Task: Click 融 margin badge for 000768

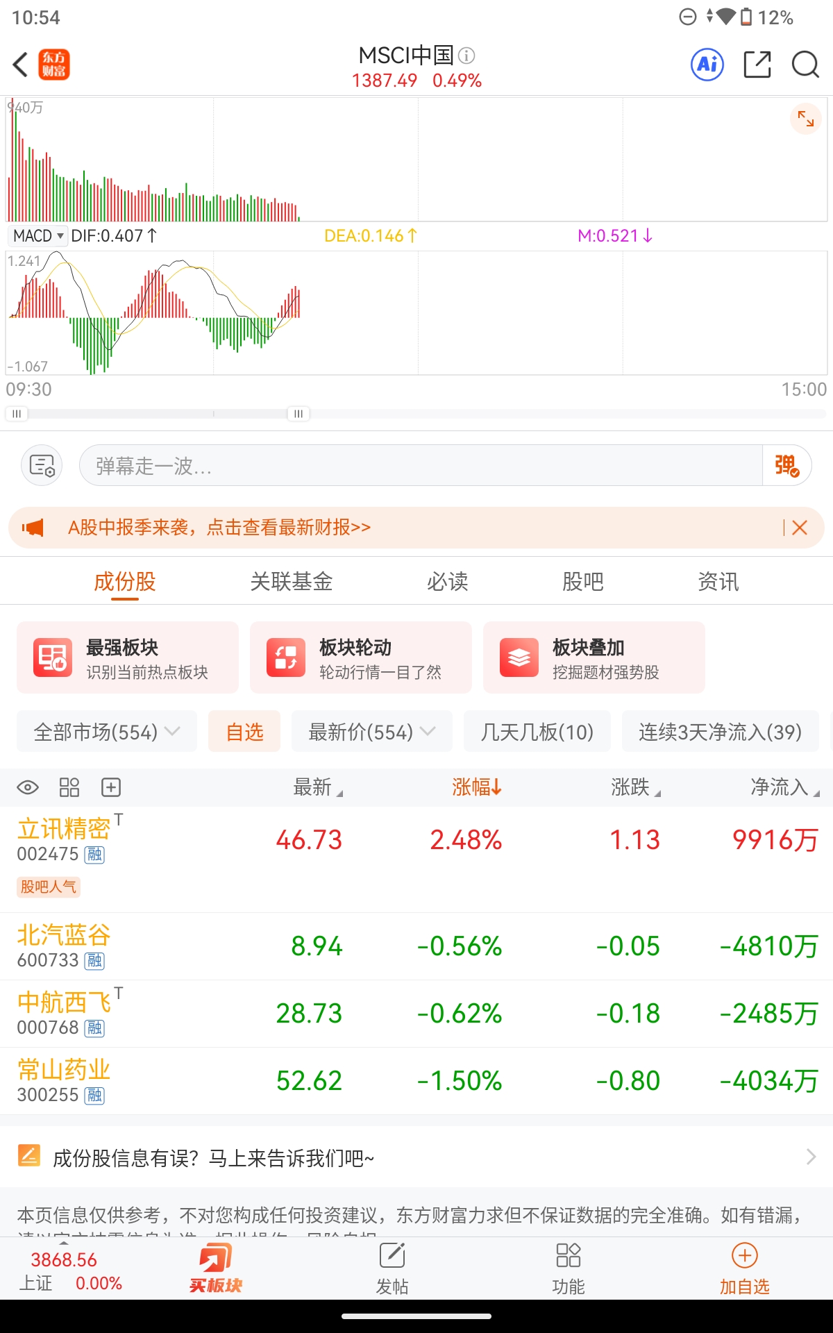Action: click(94, 1028)
